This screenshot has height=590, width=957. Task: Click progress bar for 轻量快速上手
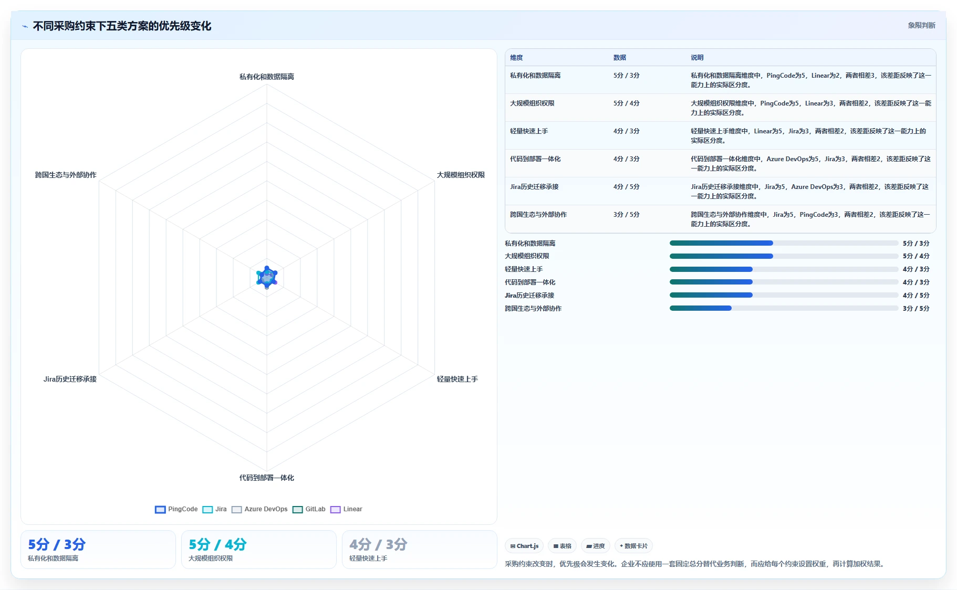point(784,269)
